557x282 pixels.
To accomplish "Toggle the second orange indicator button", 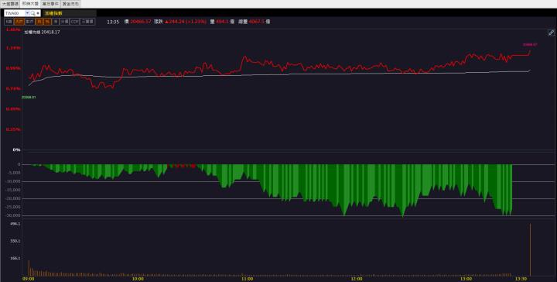I will tap(39, 22).
